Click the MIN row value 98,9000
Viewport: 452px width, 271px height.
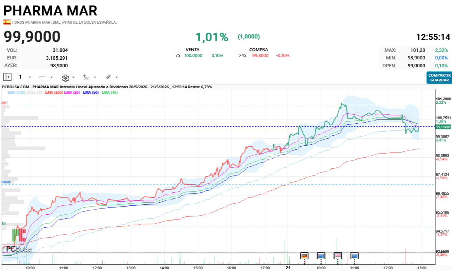[416, 58]
